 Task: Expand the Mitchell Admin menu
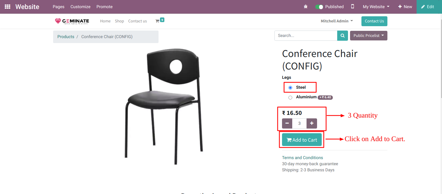click(x=337, y=21)
